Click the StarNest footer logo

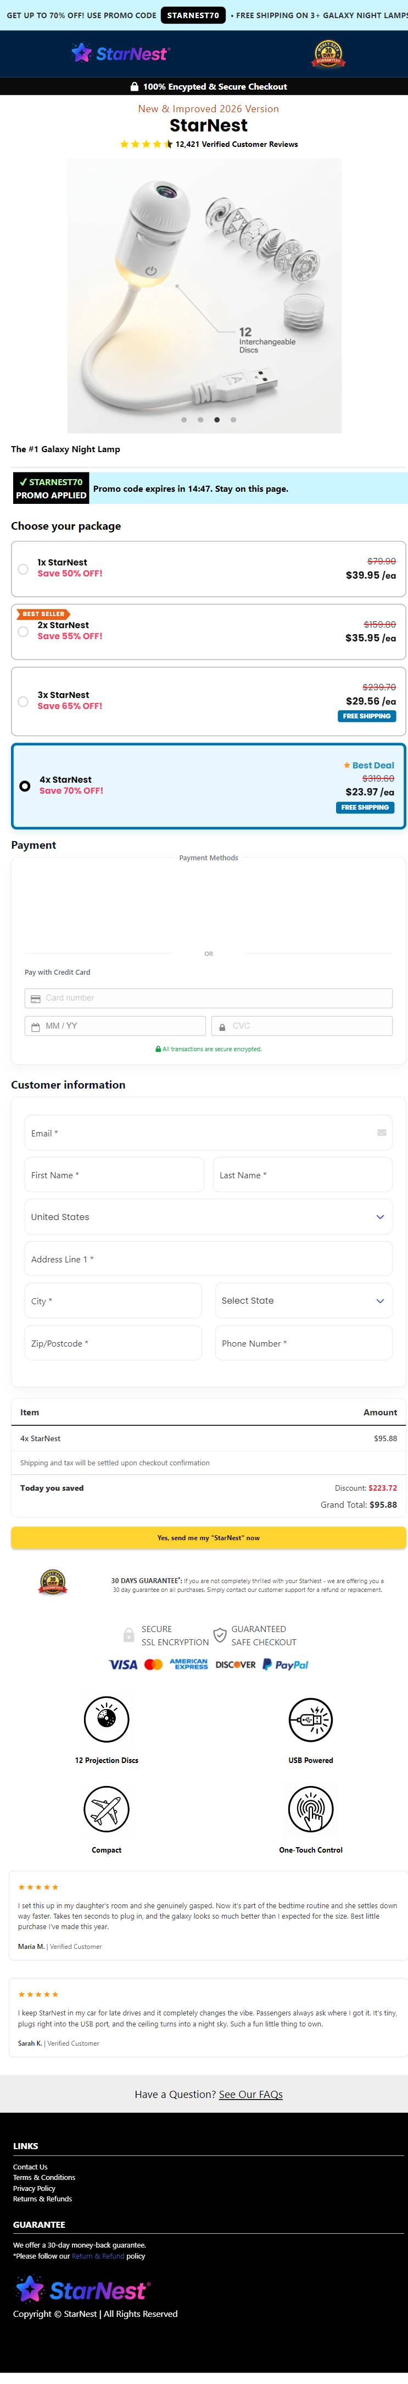pos(82,2290)
